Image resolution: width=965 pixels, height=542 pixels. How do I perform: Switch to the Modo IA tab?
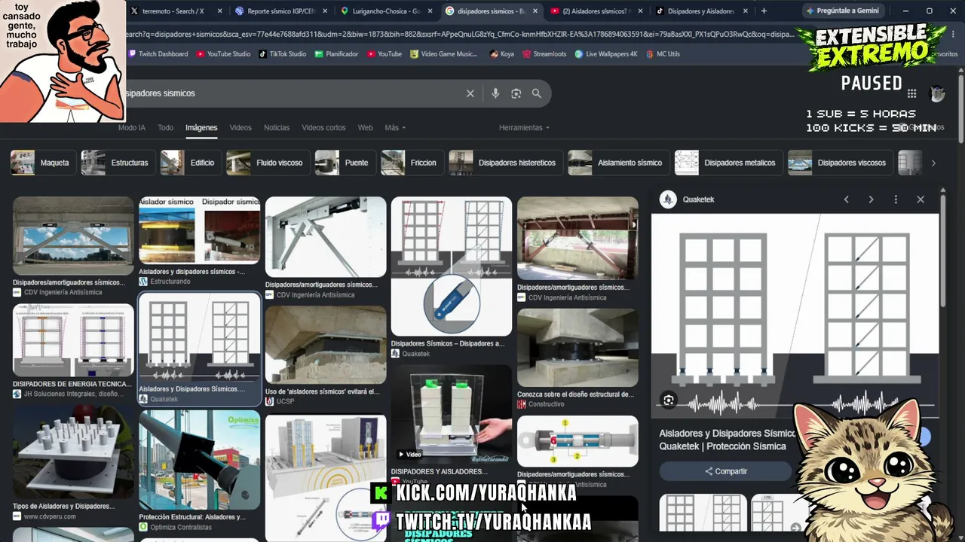[x=132, y=128]
